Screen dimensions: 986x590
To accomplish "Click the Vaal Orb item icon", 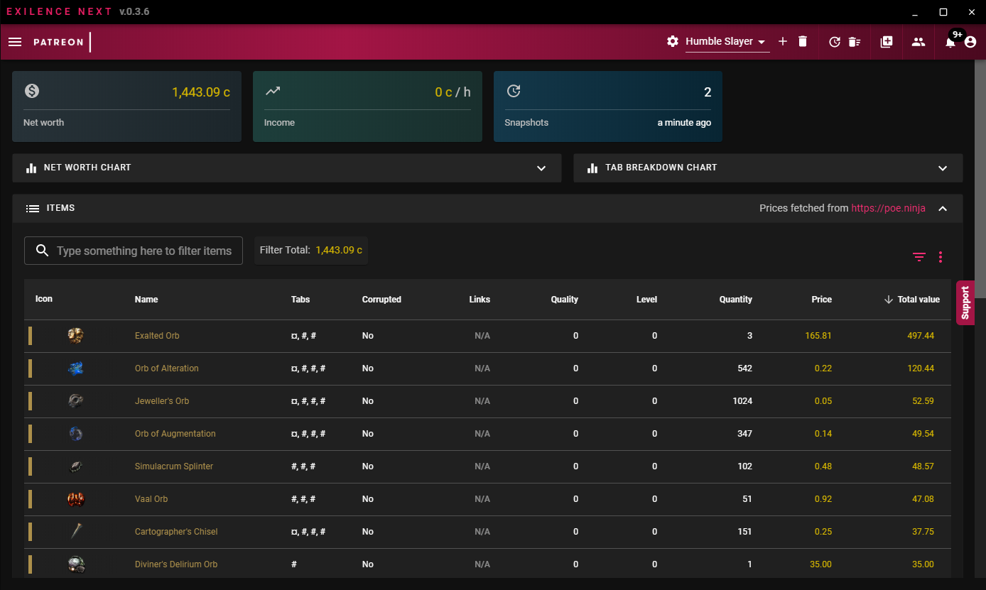I will point(76,499).
